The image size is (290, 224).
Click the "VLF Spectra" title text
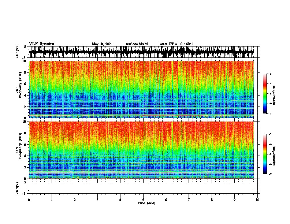tap(41, 44)
